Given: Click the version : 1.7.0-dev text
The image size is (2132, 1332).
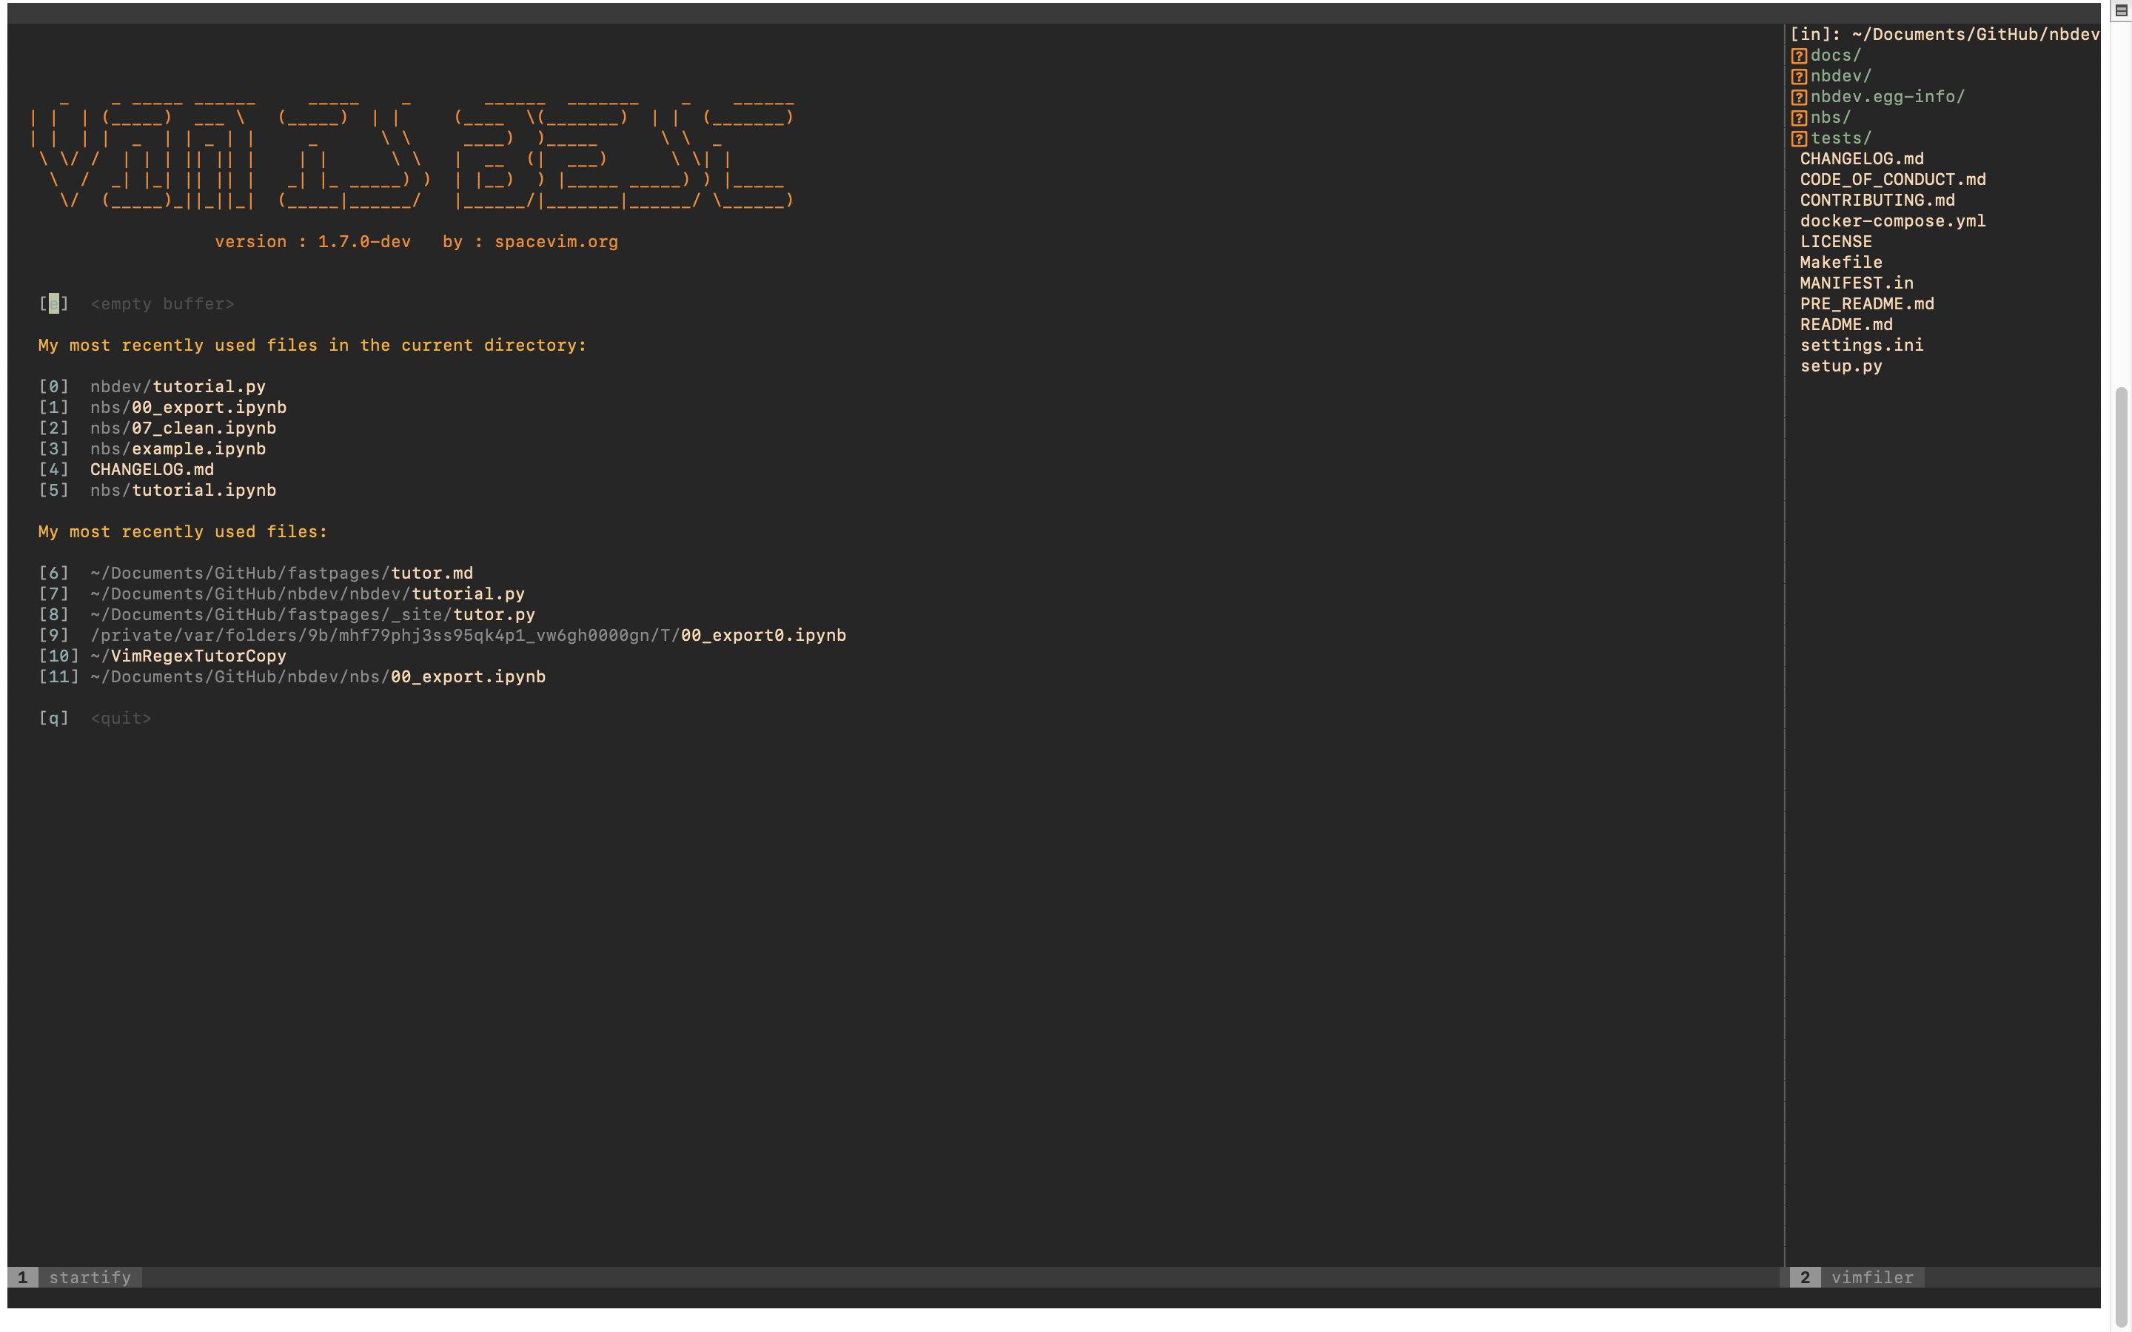Looking at the screenshot, I should click(x=312, y=242).
